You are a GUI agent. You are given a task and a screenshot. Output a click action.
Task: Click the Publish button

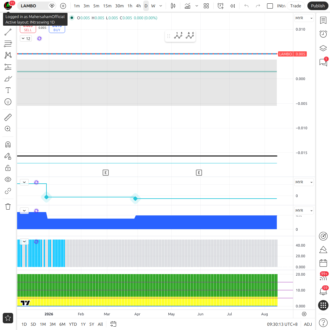[317, 6]
